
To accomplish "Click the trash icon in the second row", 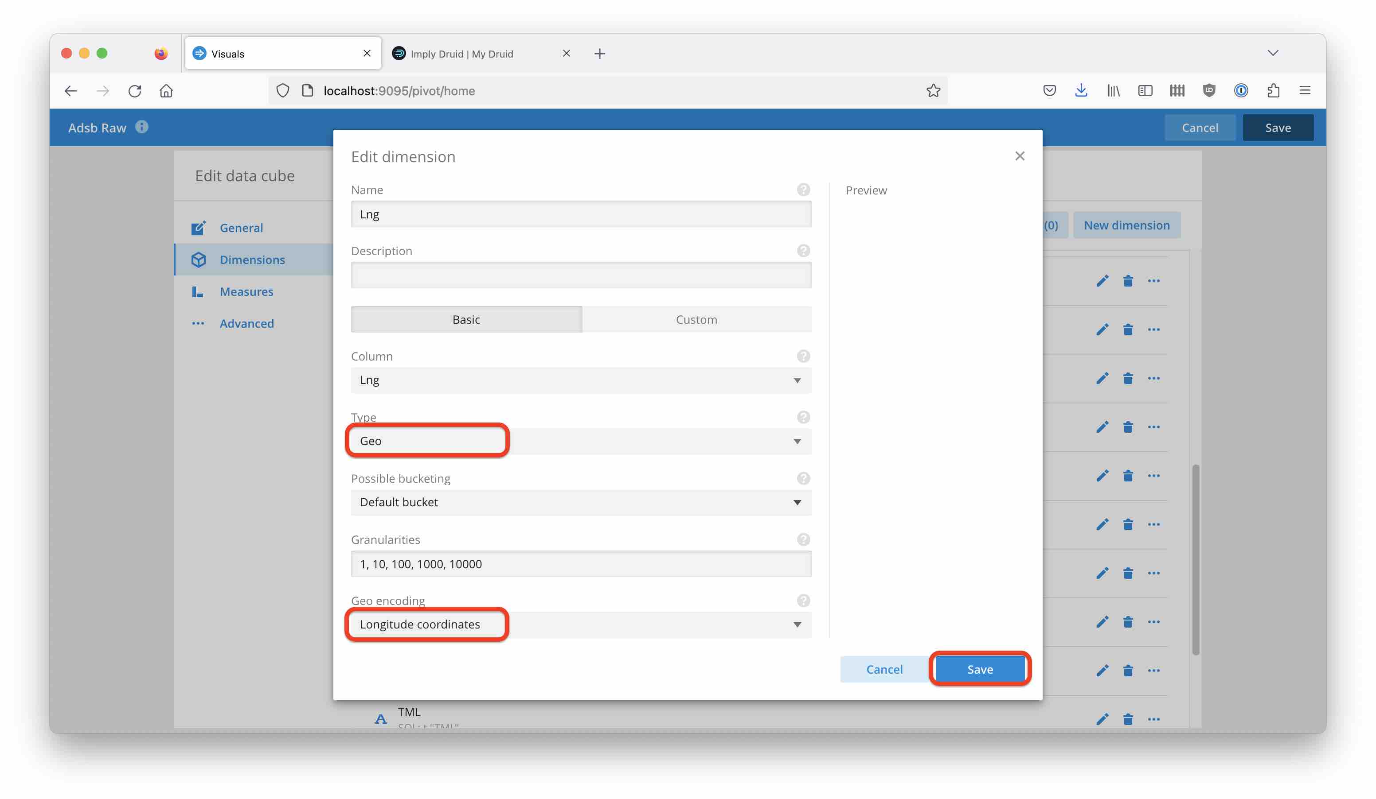I will 1128,330.
